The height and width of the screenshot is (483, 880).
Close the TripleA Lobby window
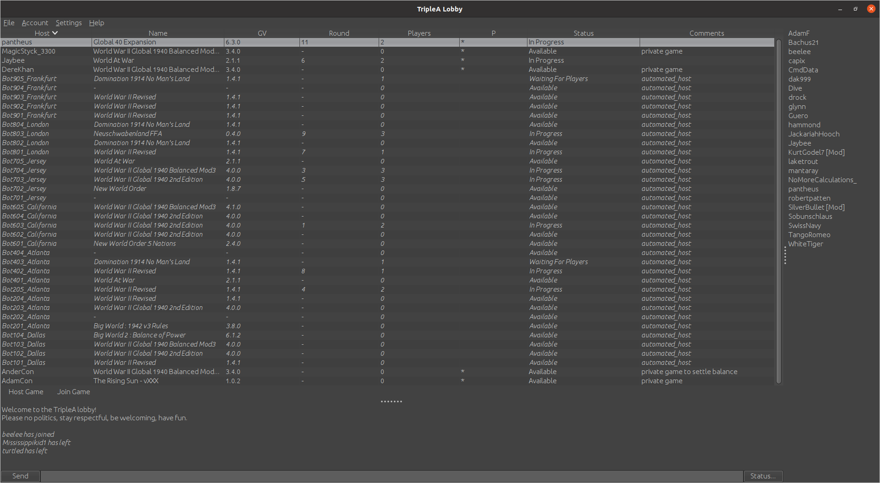(871, 9)
